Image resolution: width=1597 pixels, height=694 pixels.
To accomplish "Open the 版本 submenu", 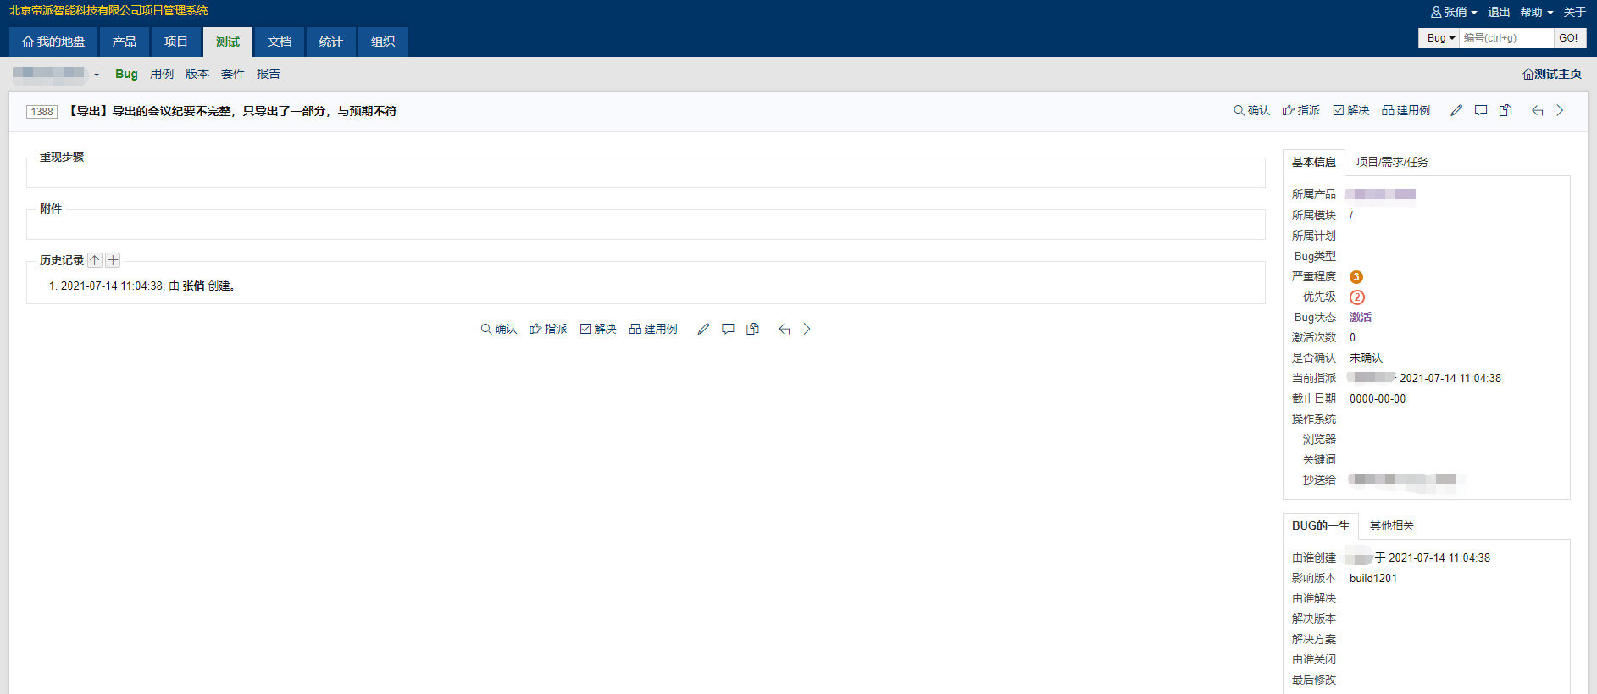I will [x=197, y=75].
